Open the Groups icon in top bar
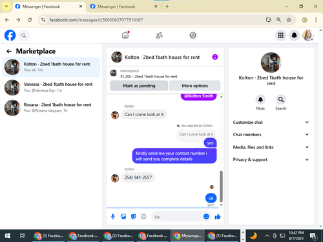Viewport: 323px width, 242px height. tap(193, 35)
